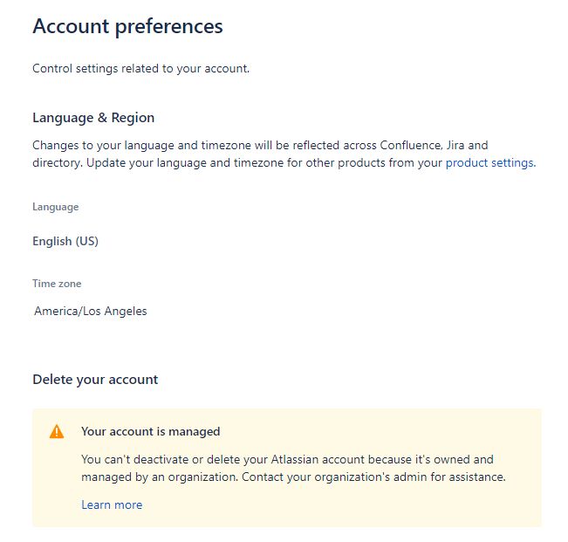The width and height of the screenshot is (568, 542).
Task: Open the product settings link
Action: point(489,163)
